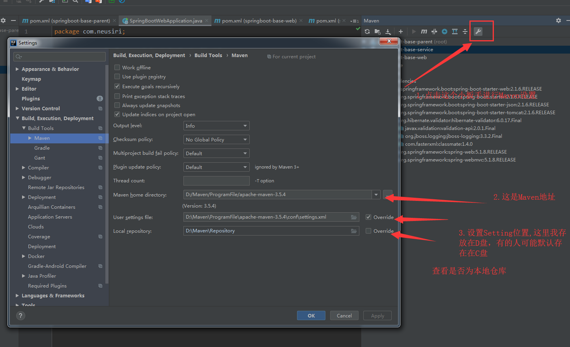Click the project-level icon beside Gradle
The image size is (570, 347).
click(x=100, y=148)
